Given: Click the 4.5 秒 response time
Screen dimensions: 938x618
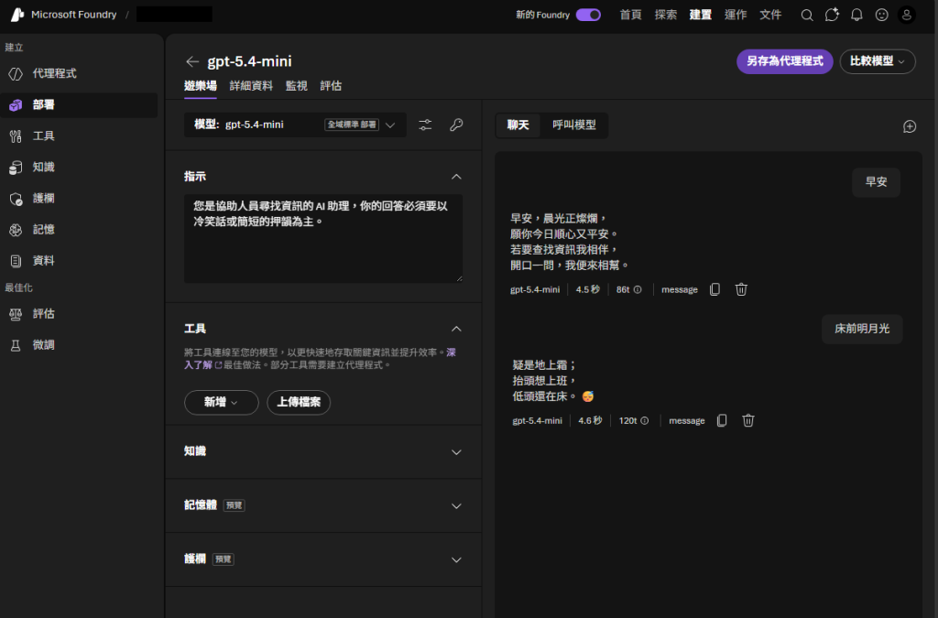Looking at the screenshot, I should [587, 290].
